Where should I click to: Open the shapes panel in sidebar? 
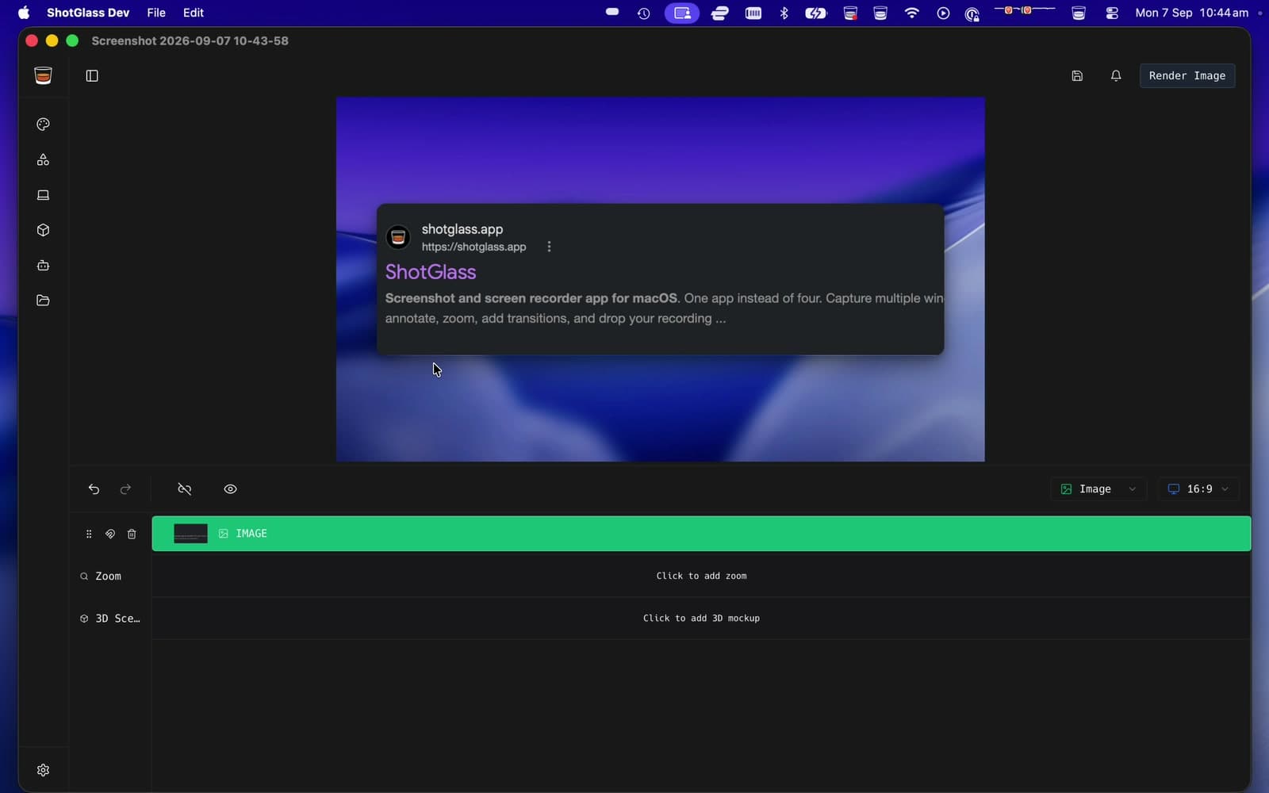coord(43,159)
